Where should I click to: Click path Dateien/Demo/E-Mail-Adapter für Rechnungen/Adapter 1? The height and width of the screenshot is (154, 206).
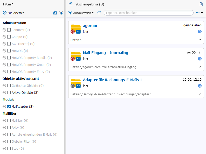pyautogui.click(x=111, y=94)
